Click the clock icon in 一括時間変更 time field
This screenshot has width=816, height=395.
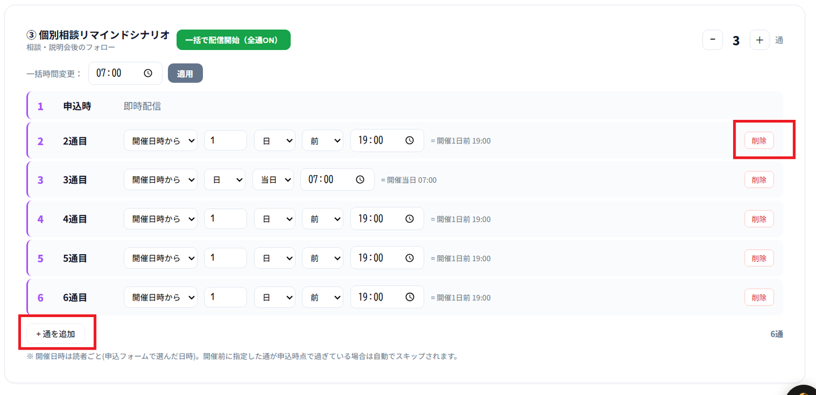click(148, 73)
